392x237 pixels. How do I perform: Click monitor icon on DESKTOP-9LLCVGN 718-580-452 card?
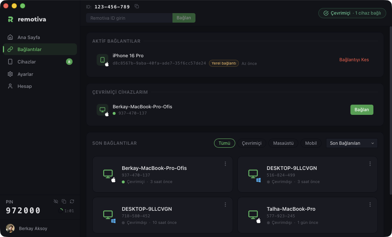coord(108,215)
